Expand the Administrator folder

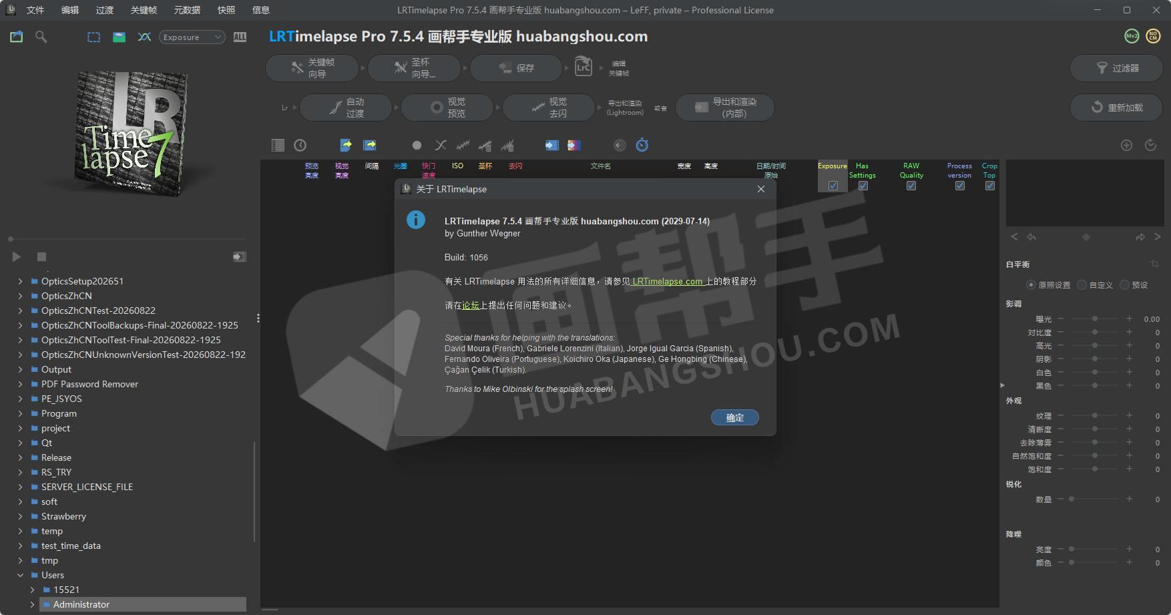[32, 604]
